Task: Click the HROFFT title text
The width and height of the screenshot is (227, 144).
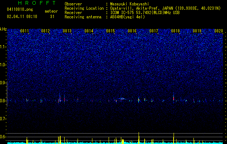Action: [37, 3]
